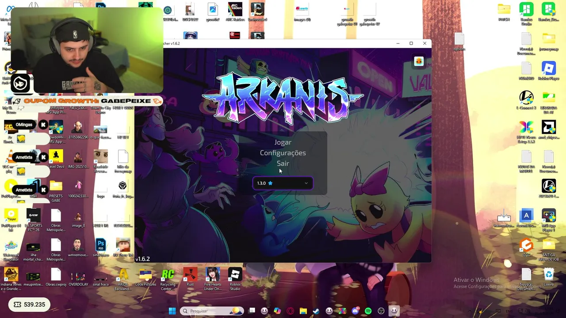The image size is (566, 318).
Task: Select the Rust desktop shortcut
Action: click(190, 277)
